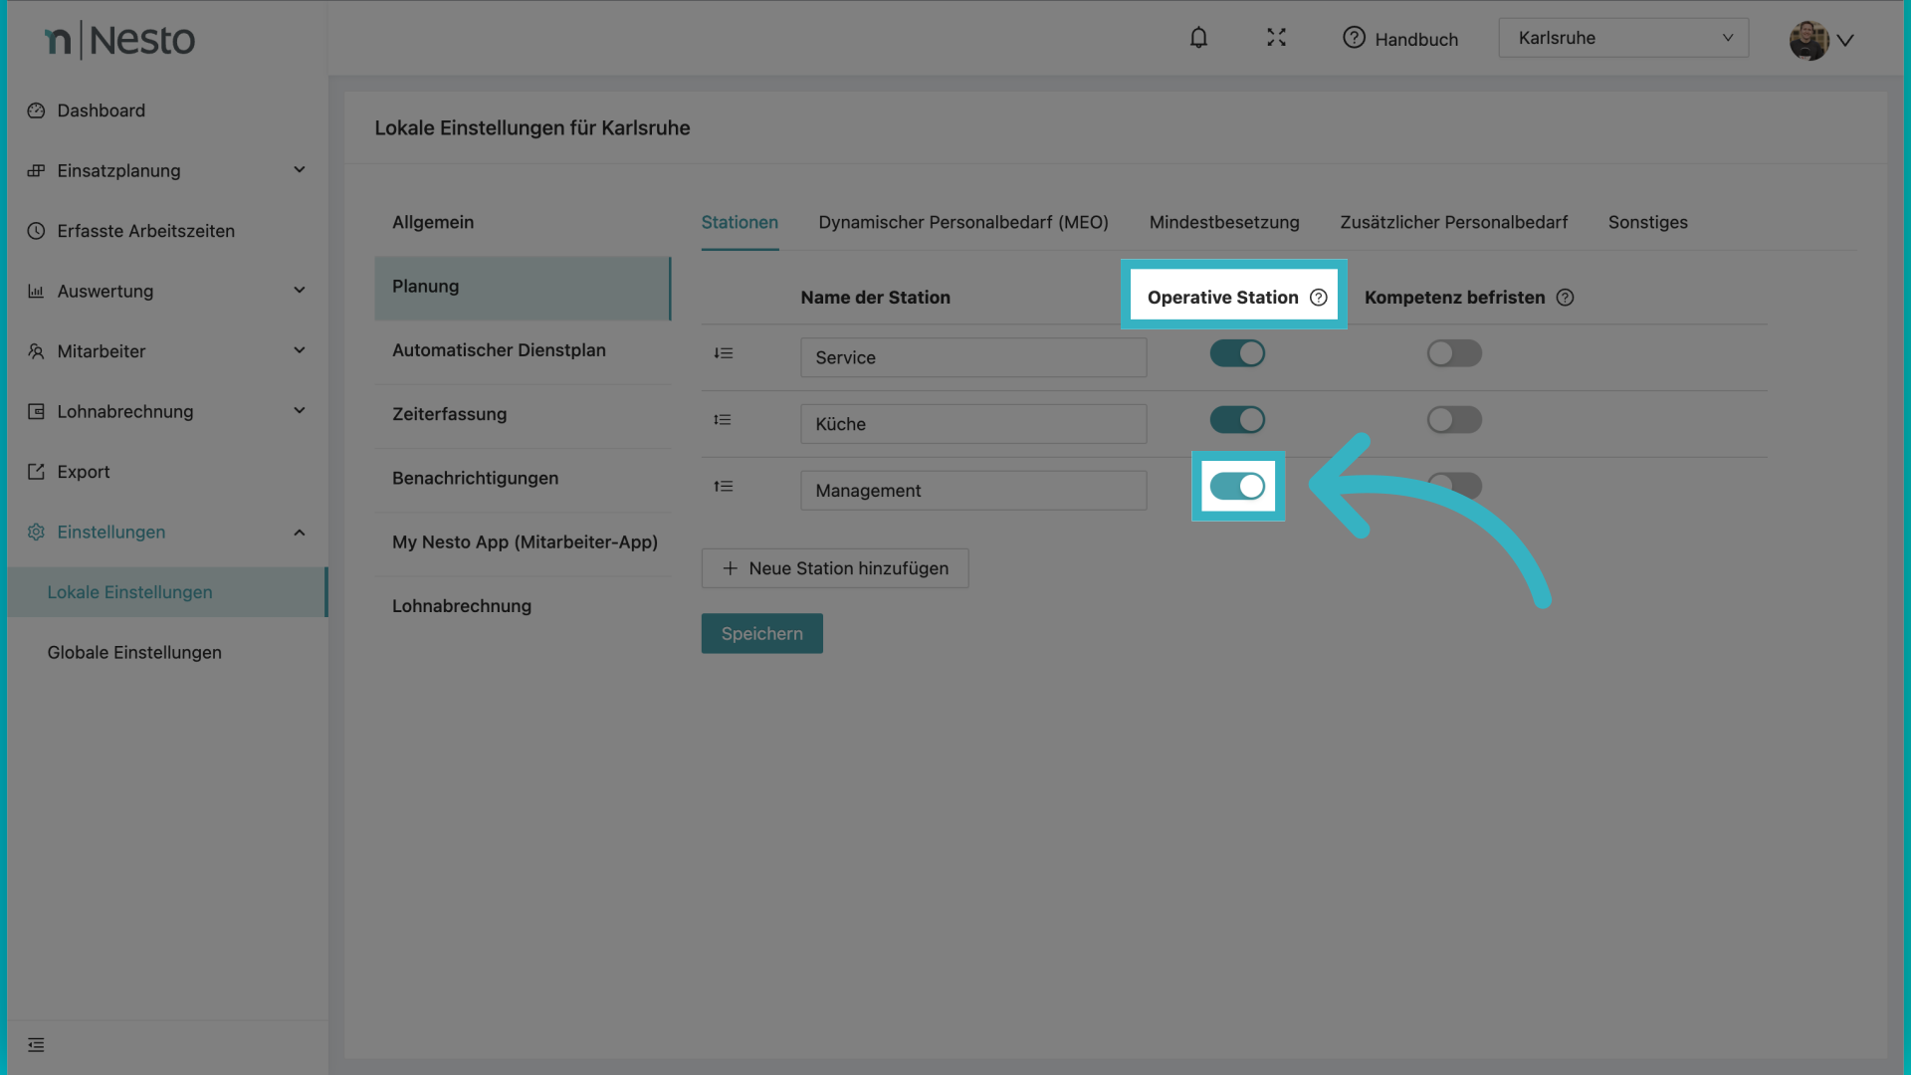Image resolution: width=1911 pixels, height=1075 pixels.
Task: Click the Speichern button
Action: pos(761,634)
